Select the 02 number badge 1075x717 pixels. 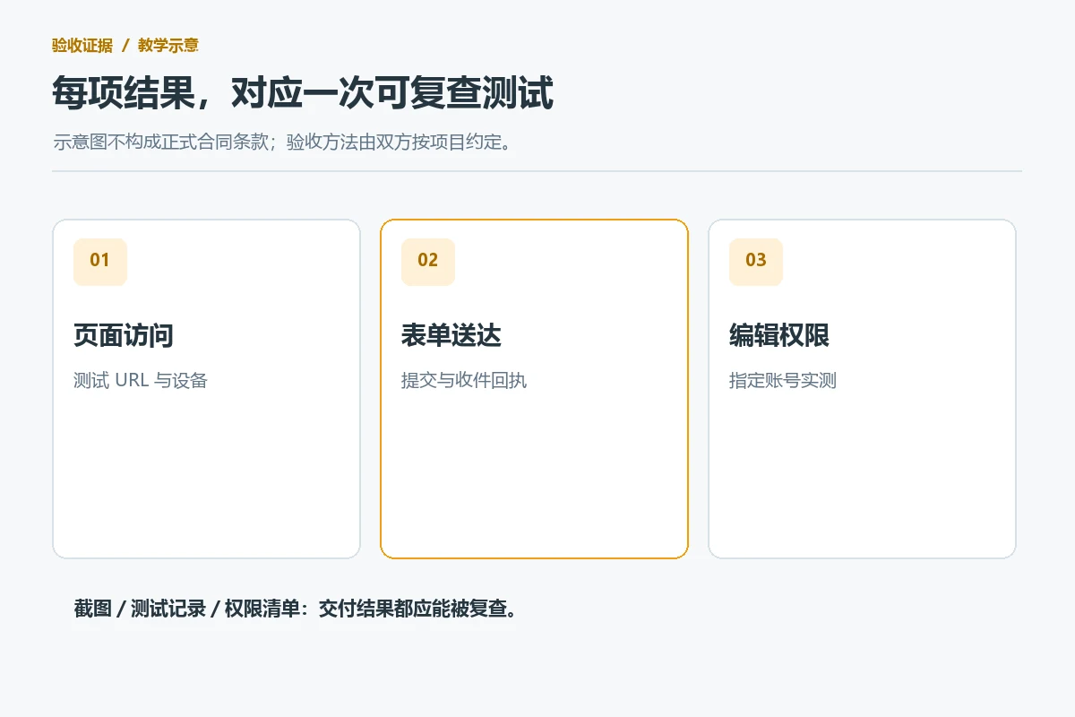tap(428, 262)
